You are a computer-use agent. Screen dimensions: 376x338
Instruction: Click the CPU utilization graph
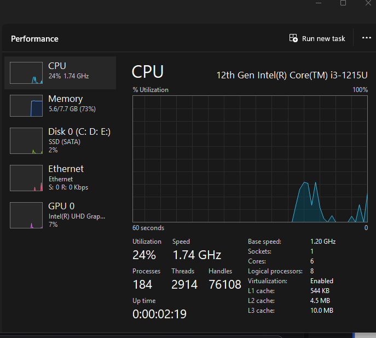pos(250,159)
